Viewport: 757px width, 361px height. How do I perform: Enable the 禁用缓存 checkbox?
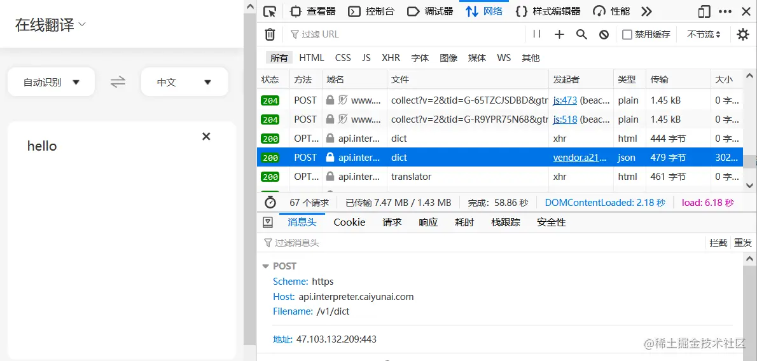point(627,35)
